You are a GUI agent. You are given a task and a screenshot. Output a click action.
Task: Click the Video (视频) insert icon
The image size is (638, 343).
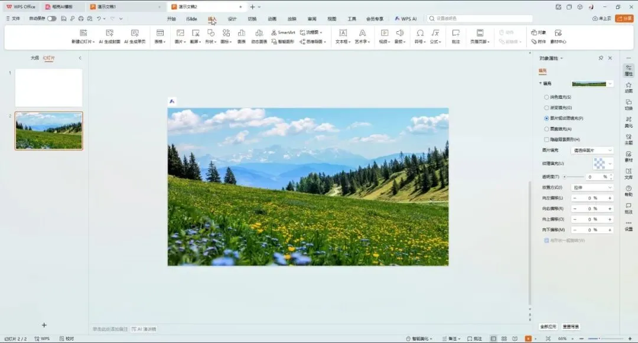tap(384, 33)
